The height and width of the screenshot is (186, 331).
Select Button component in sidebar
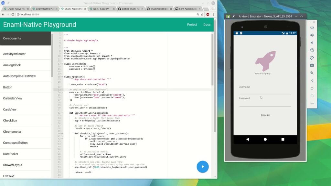tap(25, 87)
